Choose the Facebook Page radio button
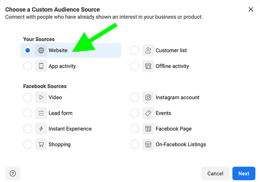Screen dimensions: 260x182 (135, 129)
